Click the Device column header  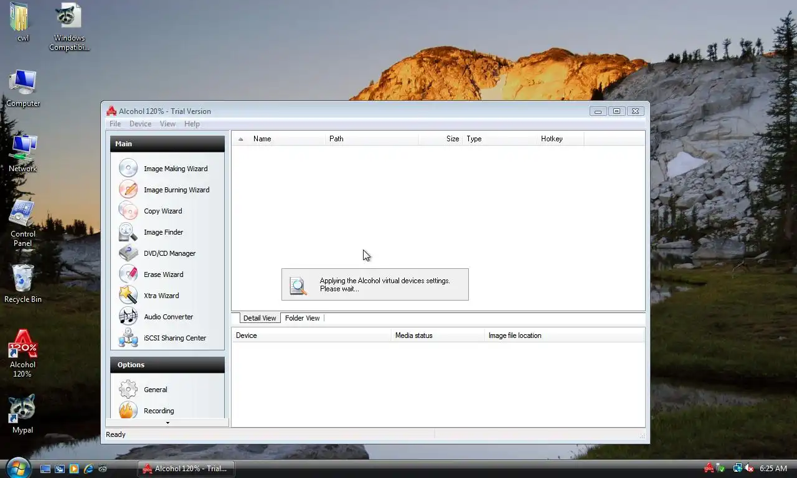(x=312, y=335)
